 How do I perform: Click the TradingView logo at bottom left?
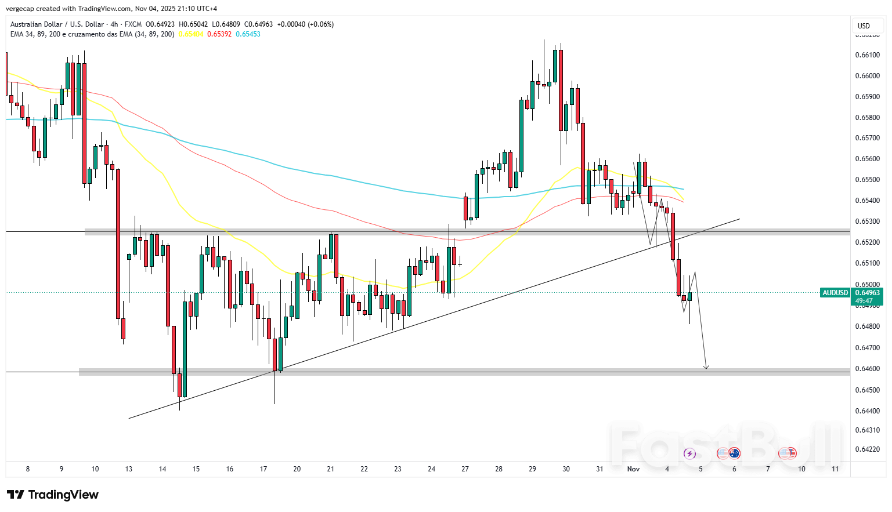(52, 495)
